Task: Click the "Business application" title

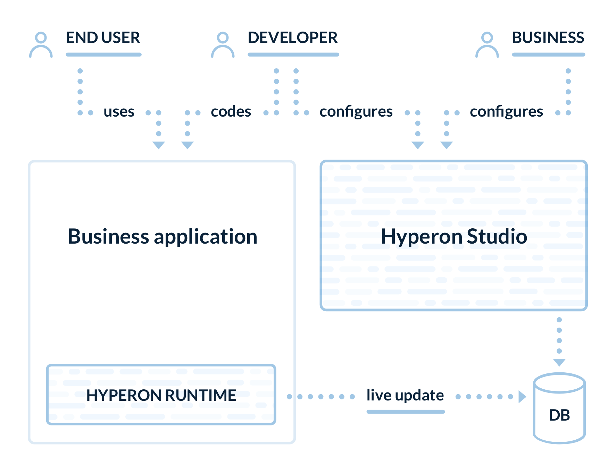Action: [163, 237]
